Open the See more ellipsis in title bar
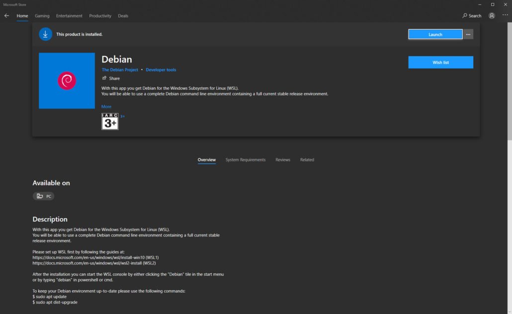This screenshot has height=314, width=512. pyautogui.click(x=505, y=15)
